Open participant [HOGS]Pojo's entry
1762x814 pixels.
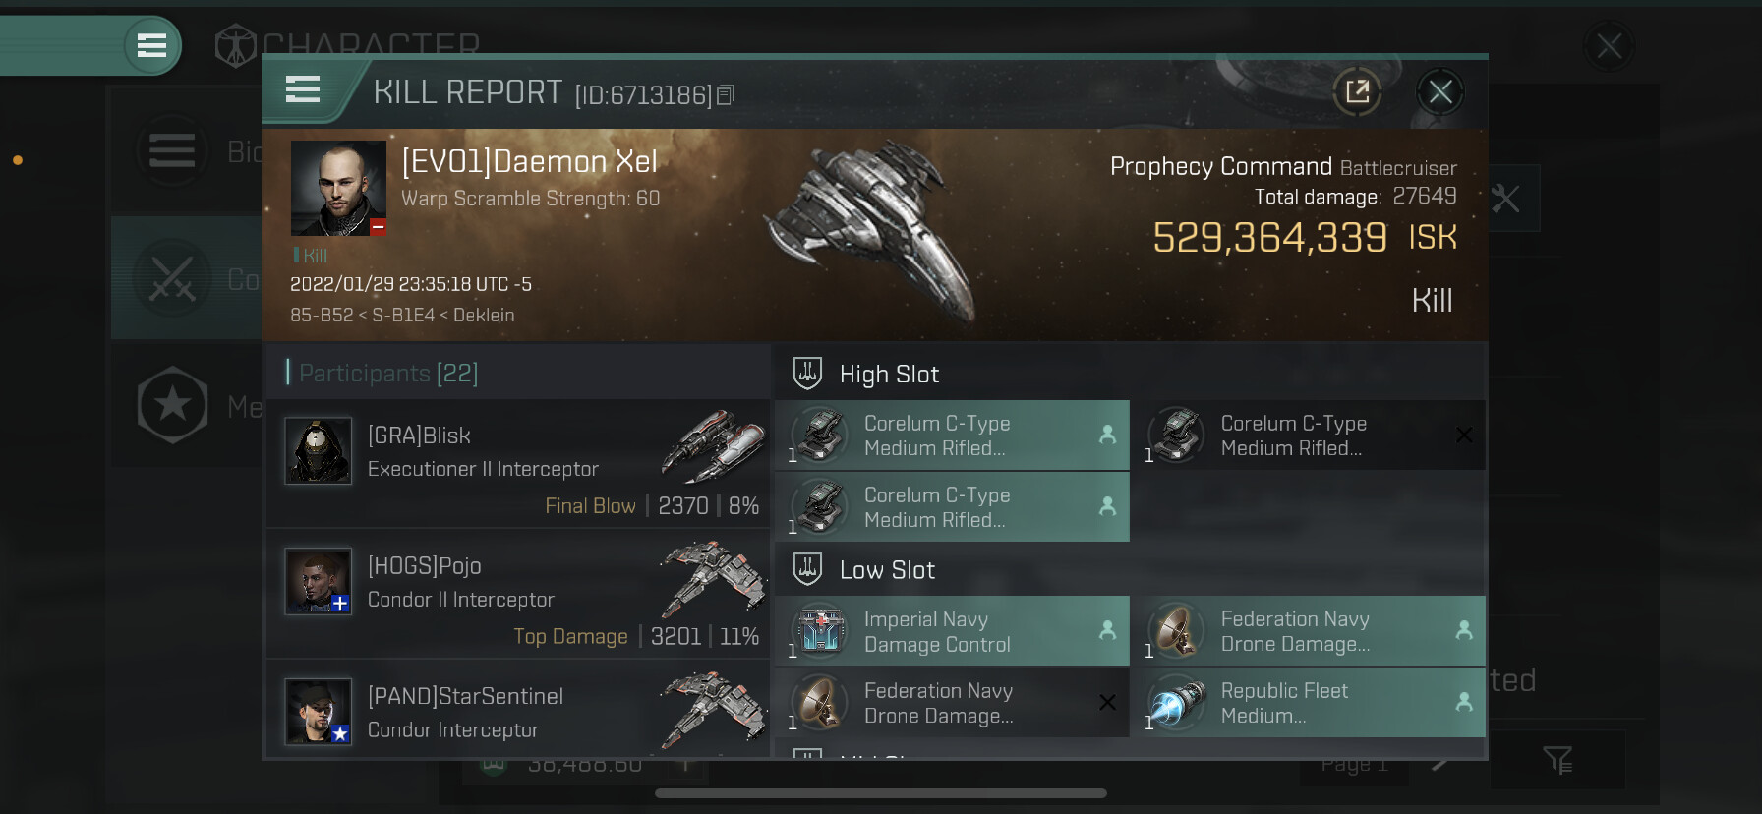[x=518, y=594]
